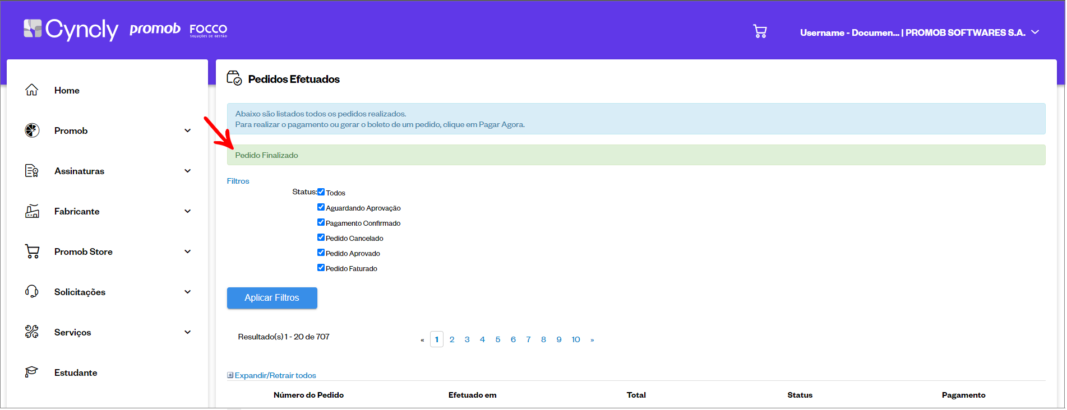Click the Promob sidebar icon
Viewport: 1067px width, 410px height.
(x=32, y=131)
